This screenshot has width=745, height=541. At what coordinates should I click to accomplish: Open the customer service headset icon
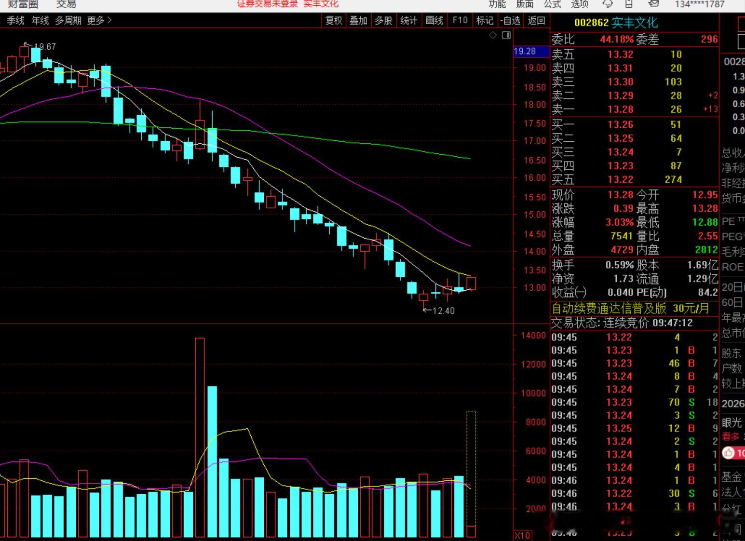(607, 4)
